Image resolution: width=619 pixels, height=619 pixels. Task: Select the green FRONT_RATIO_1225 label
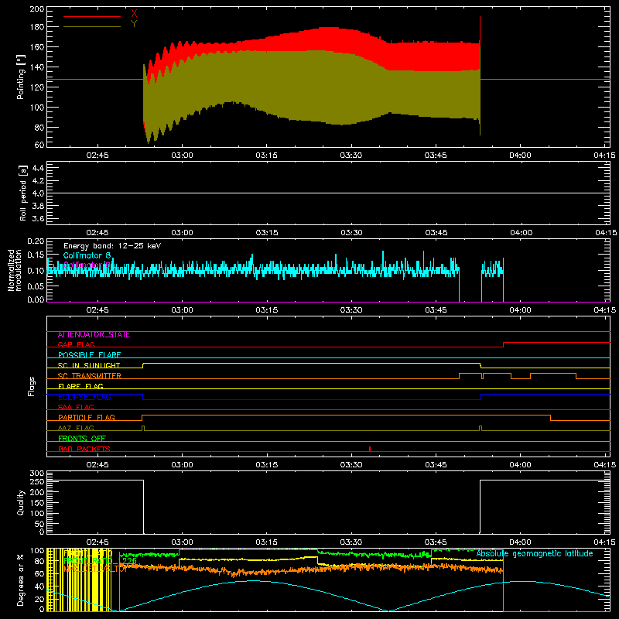[101, 561]
